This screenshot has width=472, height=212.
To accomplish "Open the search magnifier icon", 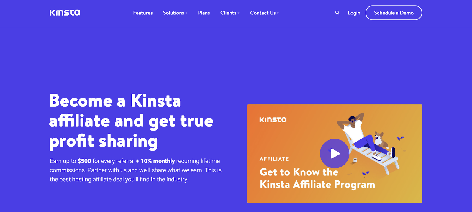I will tap(337, 13).
